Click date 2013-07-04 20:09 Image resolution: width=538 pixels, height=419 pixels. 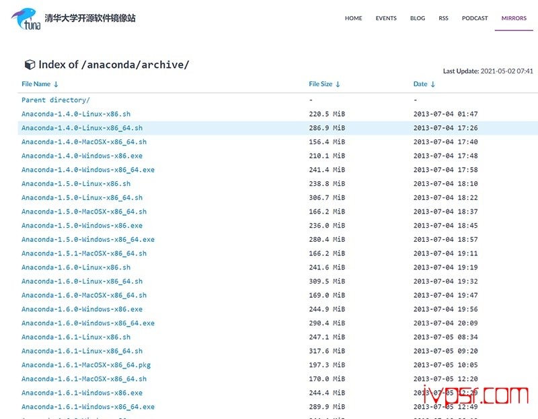[x=445, y=323]
